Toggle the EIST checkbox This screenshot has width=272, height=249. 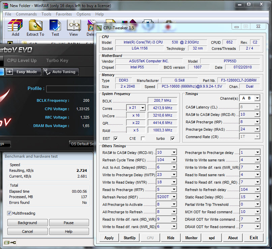[116, 138]
